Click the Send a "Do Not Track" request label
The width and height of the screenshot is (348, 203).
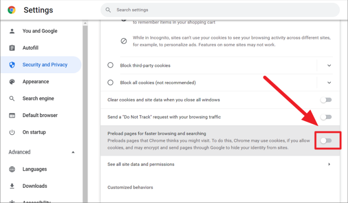[x=164, y=117]
